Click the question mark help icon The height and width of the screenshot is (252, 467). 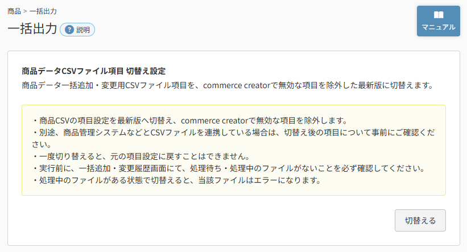[x=69, y=30]
